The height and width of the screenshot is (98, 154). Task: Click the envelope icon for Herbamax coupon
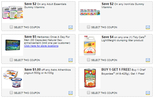click(x=70, y=60)
